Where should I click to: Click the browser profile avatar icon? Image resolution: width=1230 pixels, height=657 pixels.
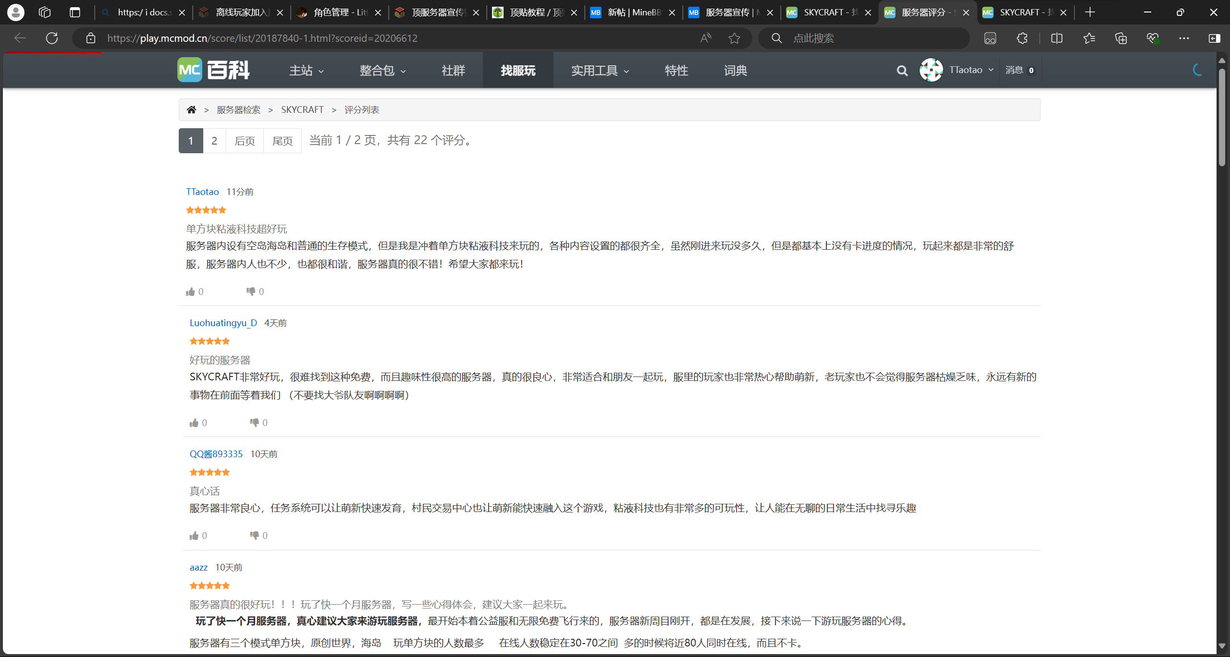[x=15, y=12]
